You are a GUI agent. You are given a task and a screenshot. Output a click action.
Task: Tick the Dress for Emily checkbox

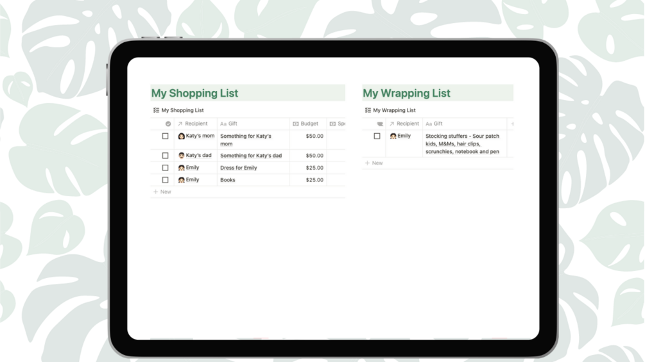point(165,167)
